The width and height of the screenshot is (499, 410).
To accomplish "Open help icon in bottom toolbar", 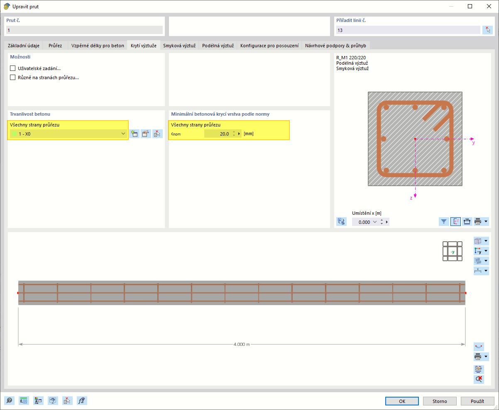I will 9,400.
